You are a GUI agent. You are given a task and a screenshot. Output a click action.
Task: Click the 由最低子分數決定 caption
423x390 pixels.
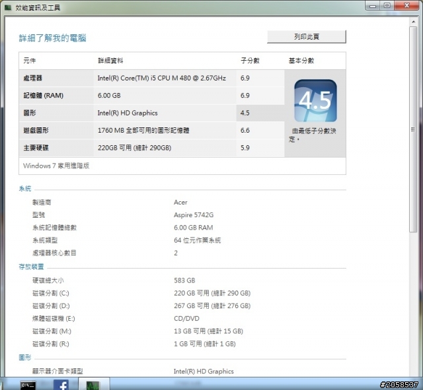click(x=313, y=135)
